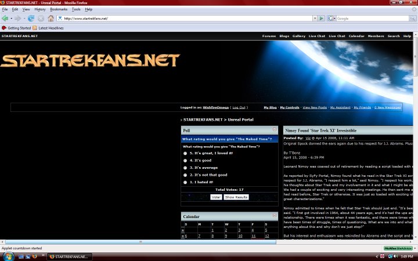This screenshot has width=418, height=261.
Task: Open Blogs in site navigation
Action: pos(284,36)
